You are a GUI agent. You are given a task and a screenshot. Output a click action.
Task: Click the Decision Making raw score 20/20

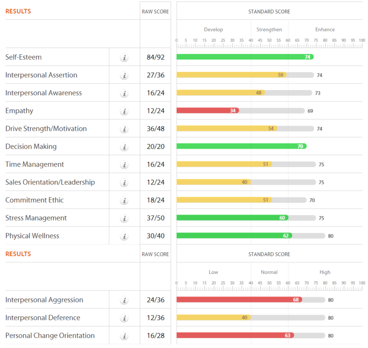155,147
